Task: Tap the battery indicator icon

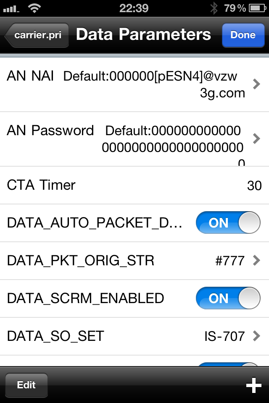Action: 257,8
